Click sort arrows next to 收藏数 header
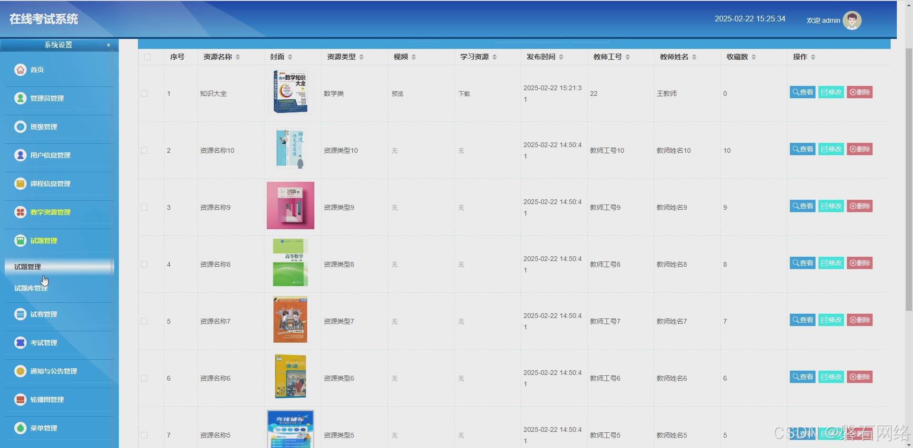The height and width of the screenshot is (448, 913). pos(754,57)
